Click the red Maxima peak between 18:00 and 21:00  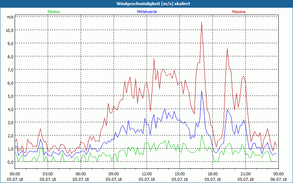[x=227, y=49]
